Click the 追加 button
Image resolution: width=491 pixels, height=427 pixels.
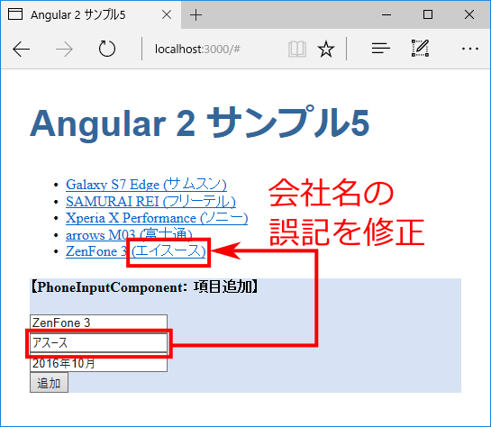(x=49, y=383)
